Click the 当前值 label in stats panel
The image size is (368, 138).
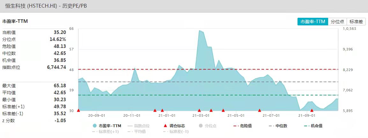click(x=9, y=32)
